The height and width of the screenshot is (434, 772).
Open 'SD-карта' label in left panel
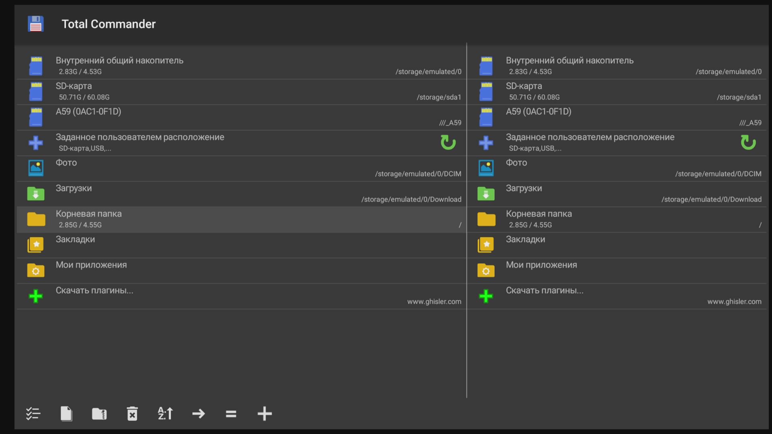(x=74, y=86)
